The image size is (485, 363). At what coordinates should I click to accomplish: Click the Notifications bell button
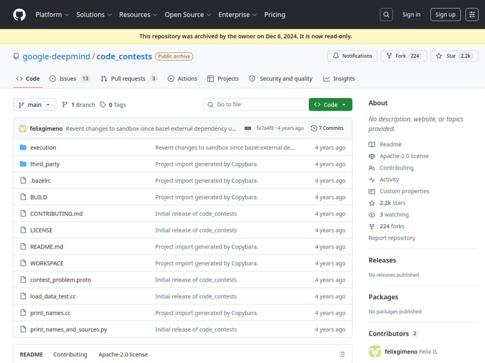[x=352, y=56]
